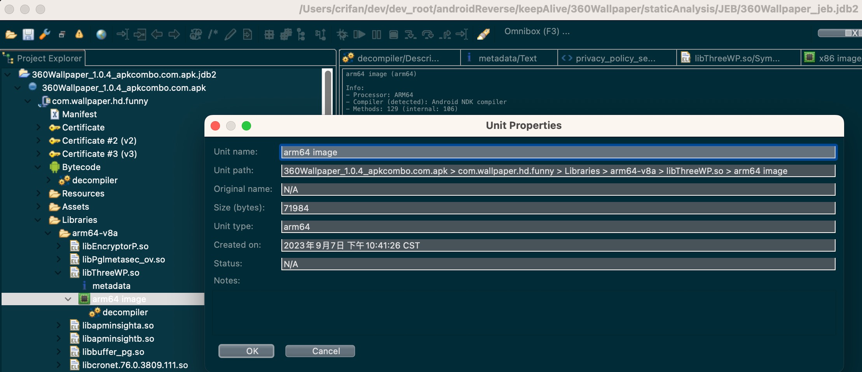Click inside the Notes text area

tap(524, 312)
